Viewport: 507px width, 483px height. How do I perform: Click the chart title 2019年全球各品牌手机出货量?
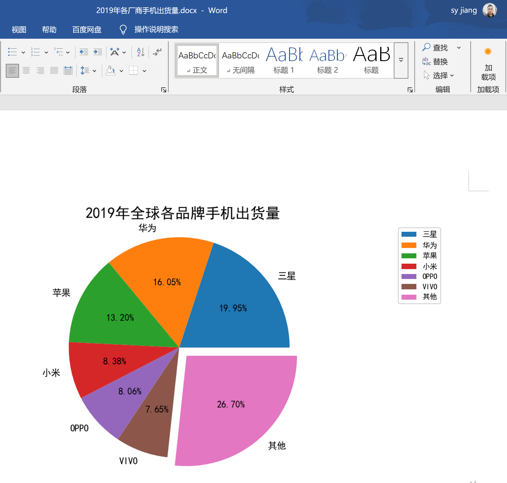pyautogui.click(x=183, y=213)
